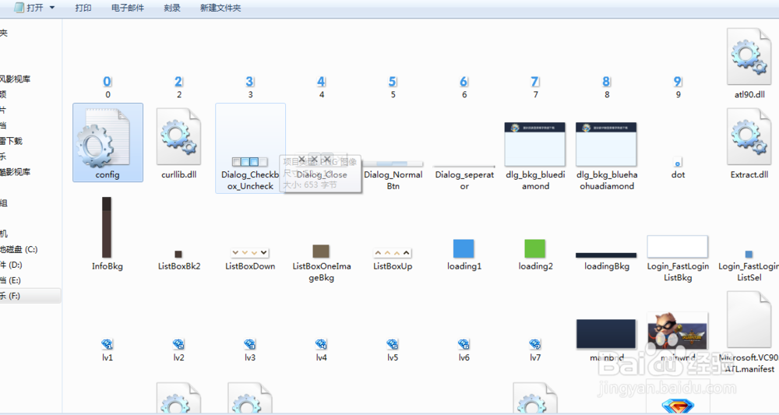This screenshot has height=415, width=779.
Task: Select the lv5 diamond icon file
Action: click(393, 344)
